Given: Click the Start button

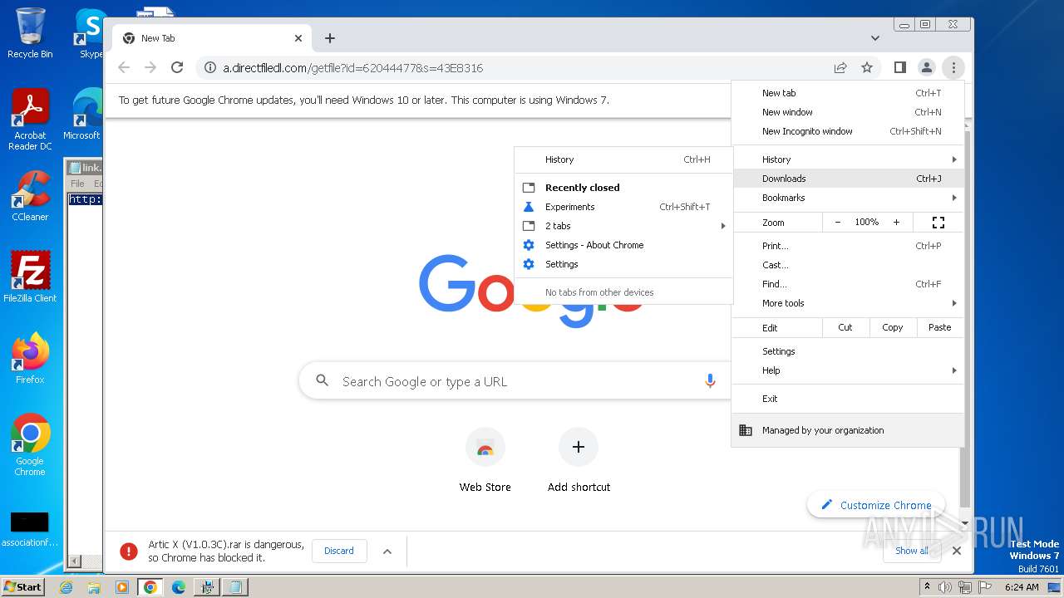Looking at the screenshot, I should coord(22,587).
